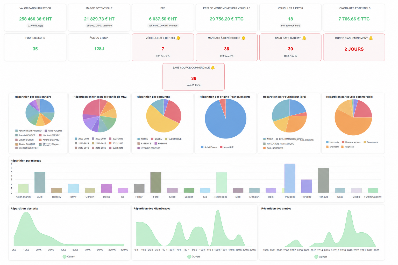398x265 pixels.
Task: Toggle the DIESEL legend swatch
Action: point(152,139)
